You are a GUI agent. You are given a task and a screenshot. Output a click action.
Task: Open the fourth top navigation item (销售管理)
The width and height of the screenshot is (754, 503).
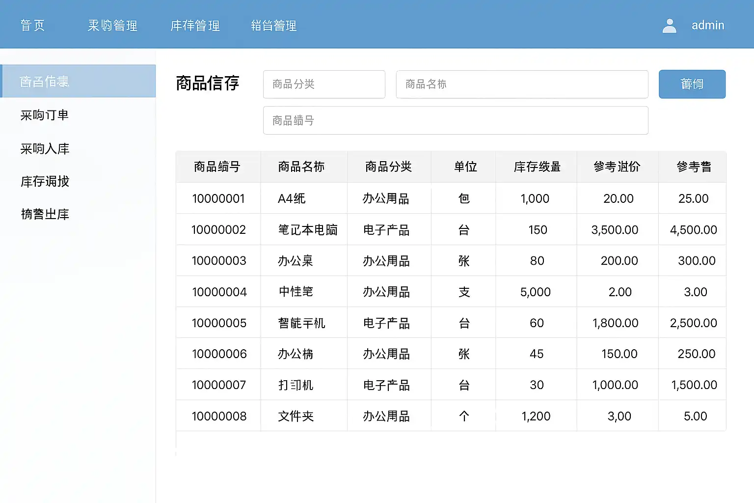(x=273, y=26)
